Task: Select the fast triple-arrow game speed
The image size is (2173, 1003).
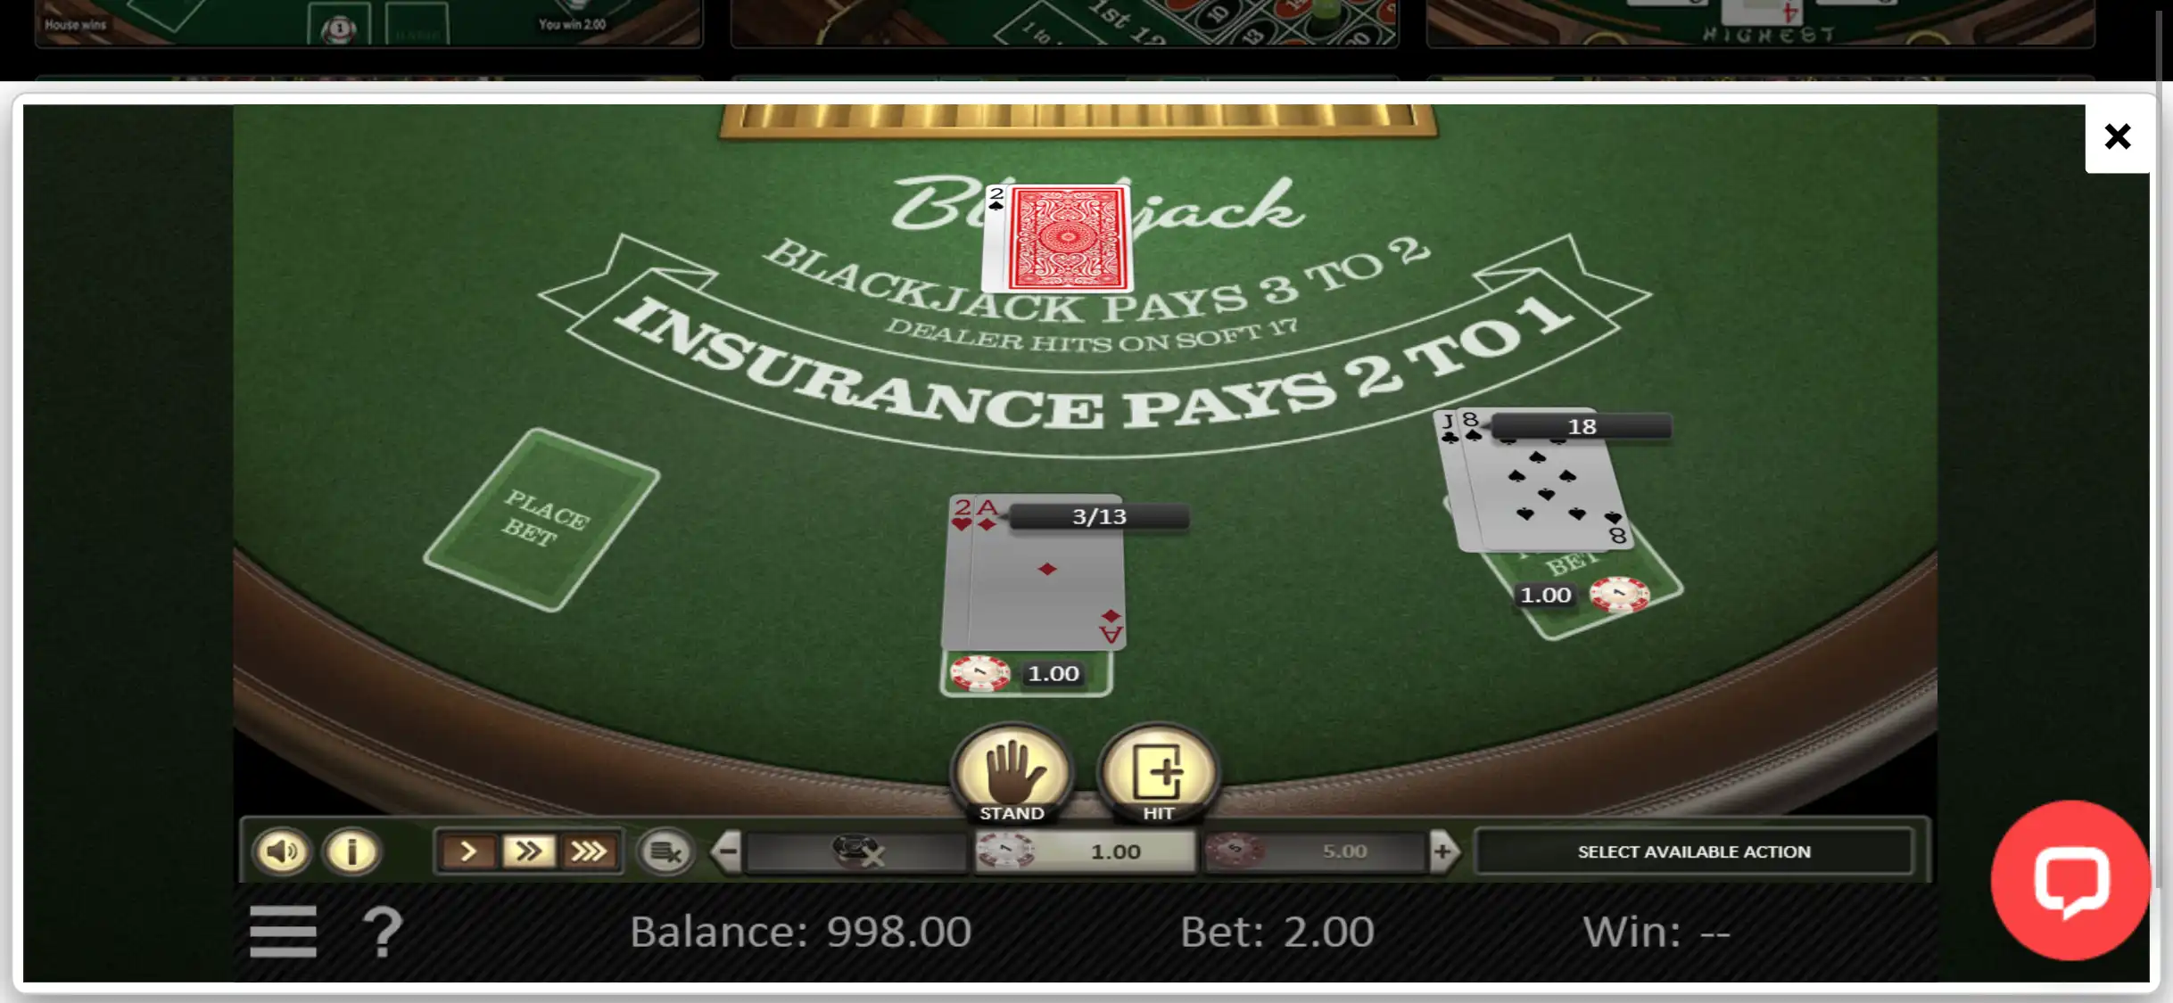Action: [x=589, y=851]
